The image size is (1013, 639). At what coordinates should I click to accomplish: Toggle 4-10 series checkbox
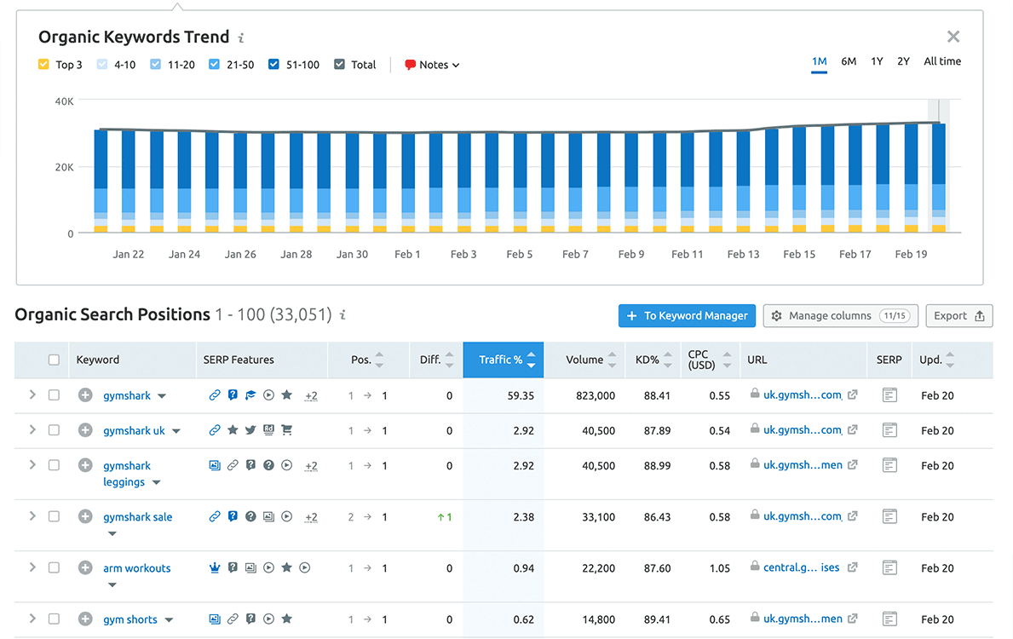point(102,64)
